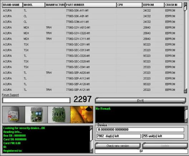Select part number 77960-SEC-C041-M1
The height and width of the screenshot is (156, 189).
(x=78, y=67)
